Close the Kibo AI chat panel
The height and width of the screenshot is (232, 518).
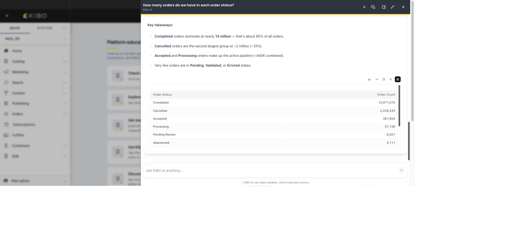click(x=403, y=7)
